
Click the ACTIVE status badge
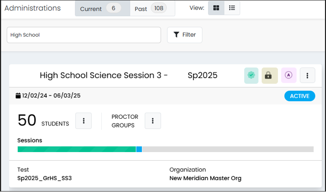[x=299, y=96]
